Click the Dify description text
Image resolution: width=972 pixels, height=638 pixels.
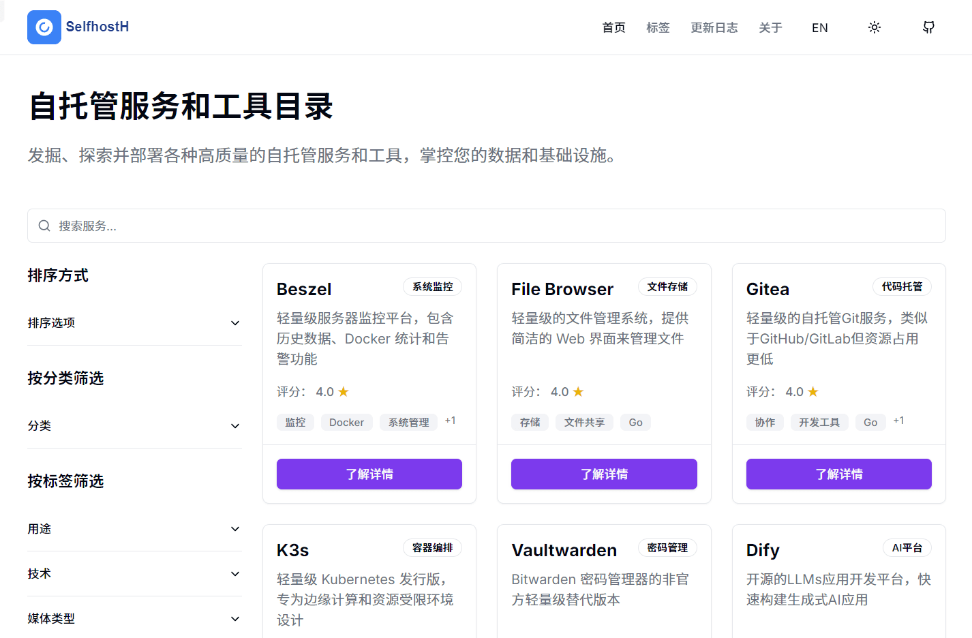(838, 590)
